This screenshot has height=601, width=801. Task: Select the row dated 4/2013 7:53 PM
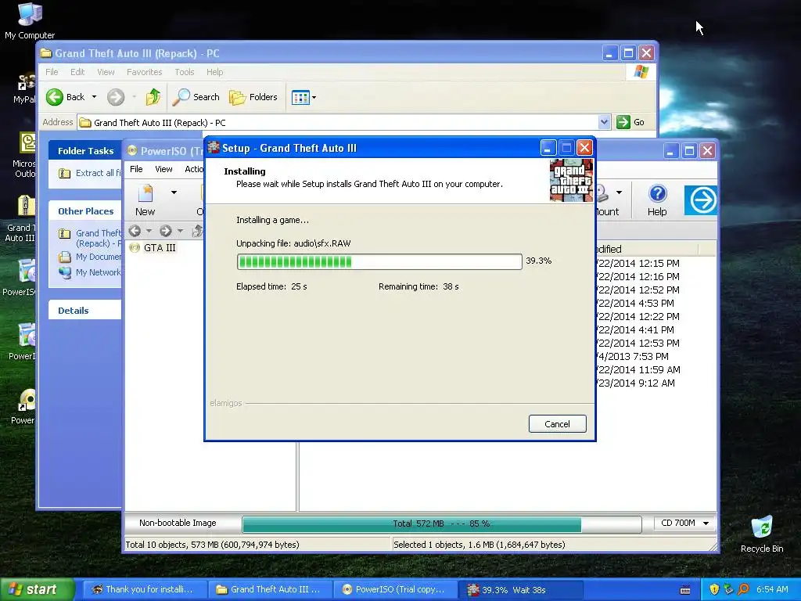(x=633, y=356)
